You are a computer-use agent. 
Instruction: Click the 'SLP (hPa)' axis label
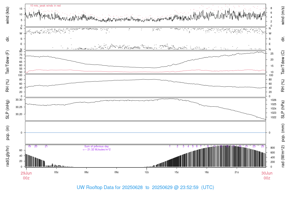(283, 109)
